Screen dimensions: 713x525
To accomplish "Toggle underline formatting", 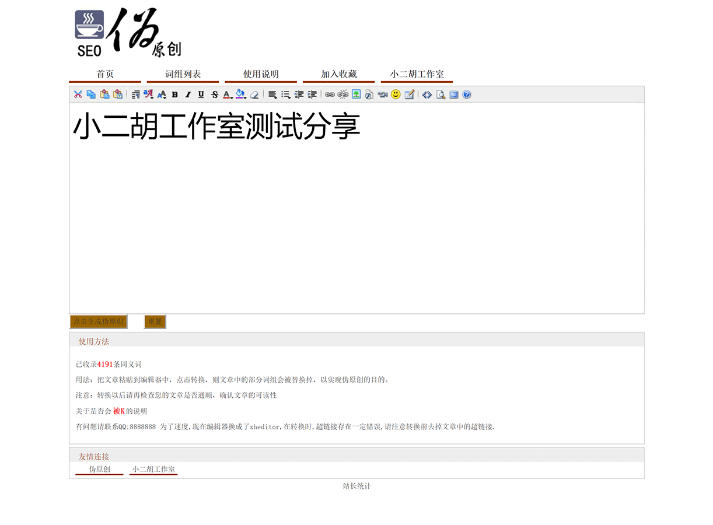I will point(201,94).
